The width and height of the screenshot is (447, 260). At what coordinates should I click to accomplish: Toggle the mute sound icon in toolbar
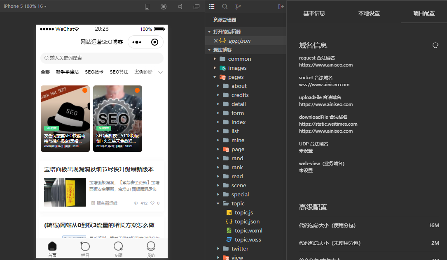tap(179, 6)
